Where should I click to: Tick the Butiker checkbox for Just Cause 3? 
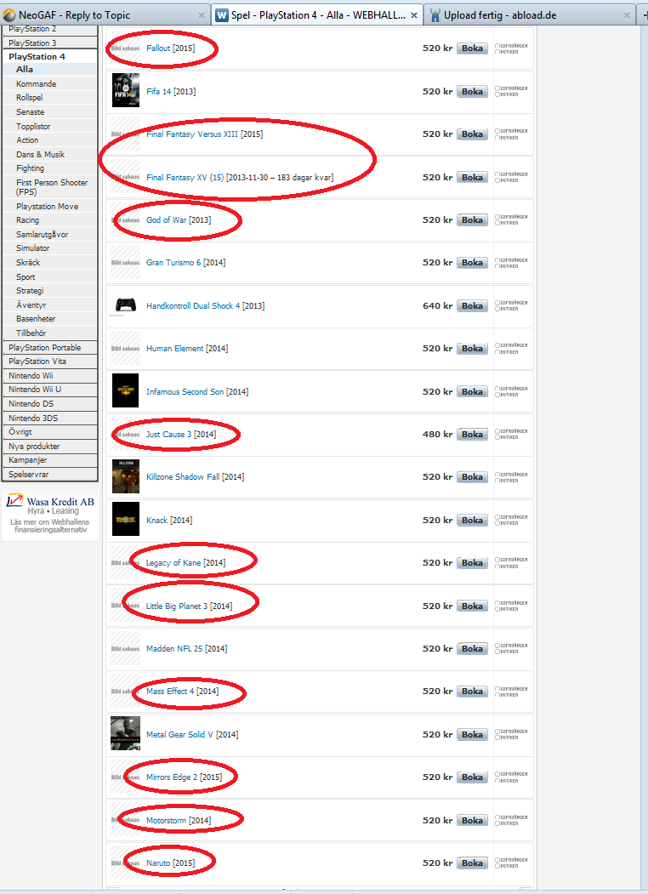[497, 437]
